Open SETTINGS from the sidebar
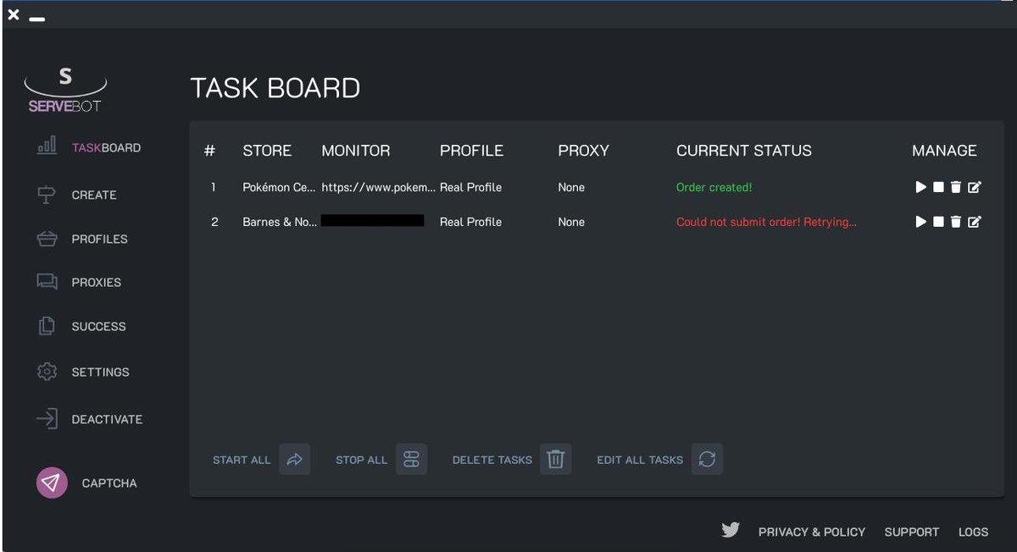 tap(100, 372)
